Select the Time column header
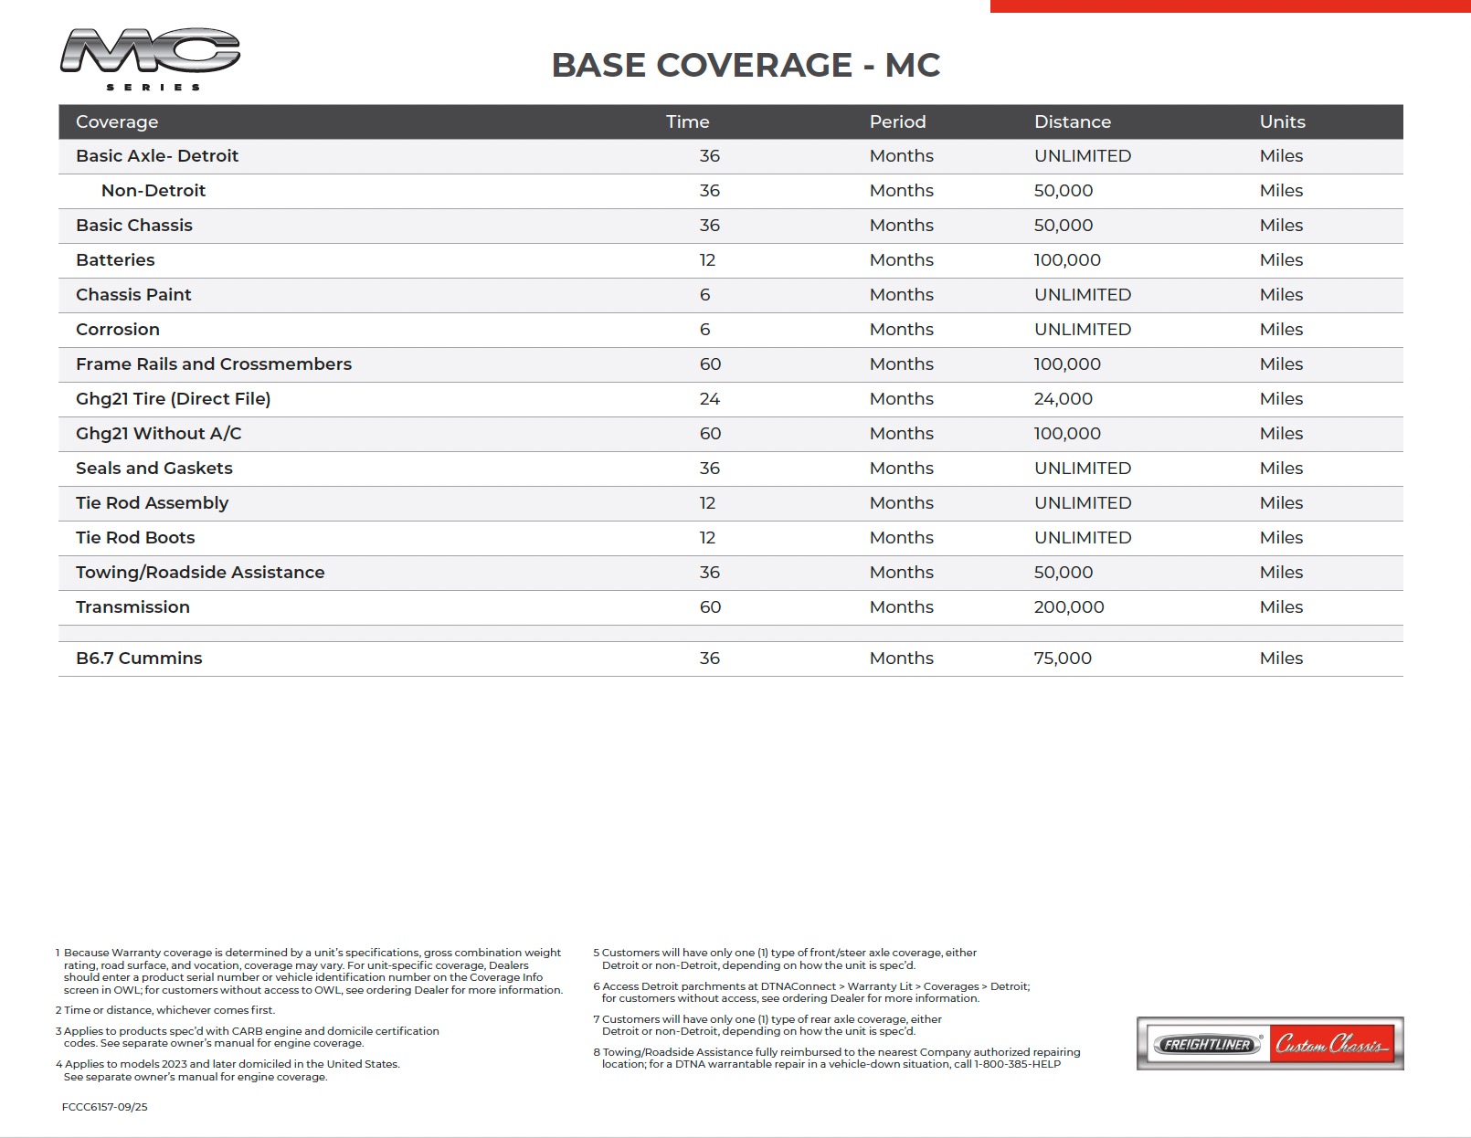The width and height of the screenshot is (1471, 1138). pos(687,121)
